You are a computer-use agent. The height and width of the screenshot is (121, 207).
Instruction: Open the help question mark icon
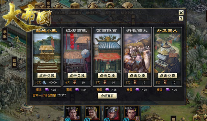[x=181, y=18]
